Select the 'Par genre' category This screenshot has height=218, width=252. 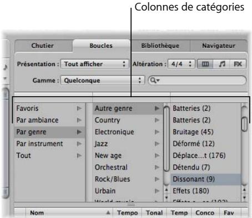click(x=49, y=132)
